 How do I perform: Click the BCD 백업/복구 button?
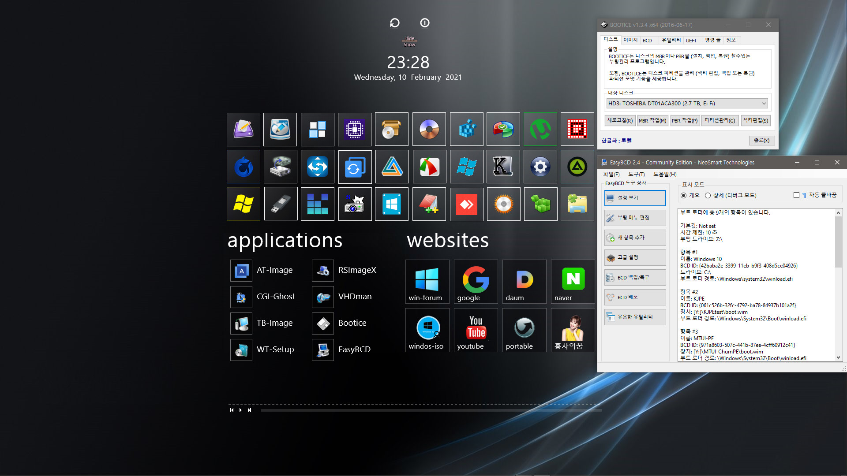tap(635, 277)
